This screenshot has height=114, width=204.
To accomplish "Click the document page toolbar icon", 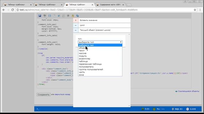I will [x=63, y=16].
